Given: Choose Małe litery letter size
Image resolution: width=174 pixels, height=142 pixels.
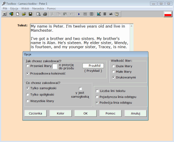Looking at the screenshot, I should tap(113, 72).
